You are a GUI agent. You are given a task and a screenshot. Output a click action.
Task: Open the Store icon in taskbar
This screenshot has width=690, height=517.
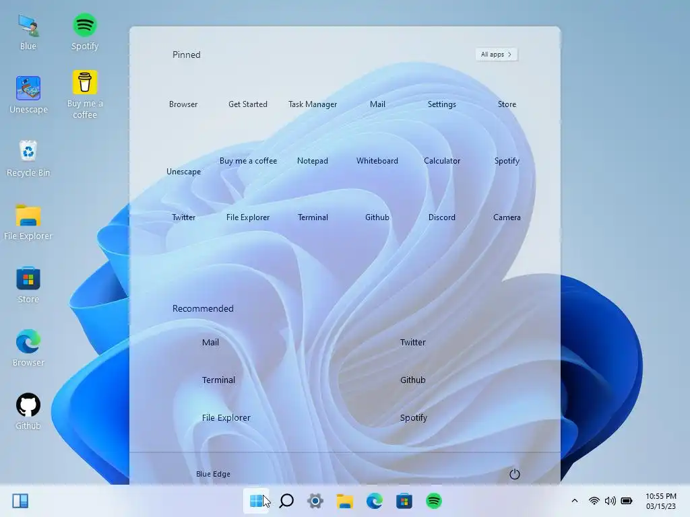pos(404,501)
